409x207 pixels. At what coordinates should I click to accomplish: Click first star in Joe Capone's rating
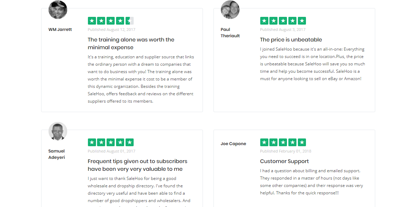coord(264,142)
